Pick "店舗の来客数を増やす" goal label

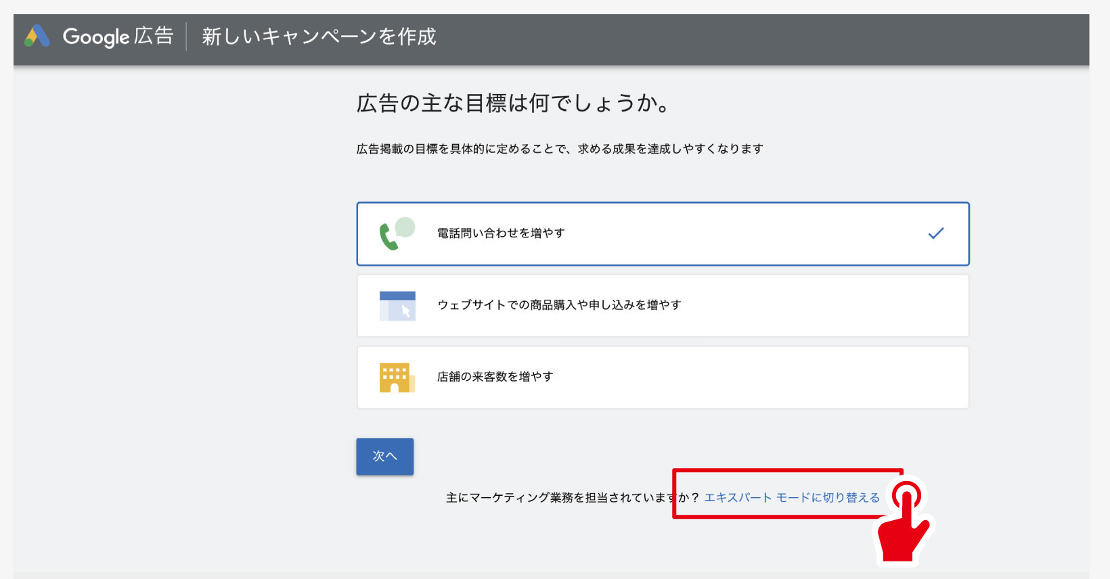point(495,377)
